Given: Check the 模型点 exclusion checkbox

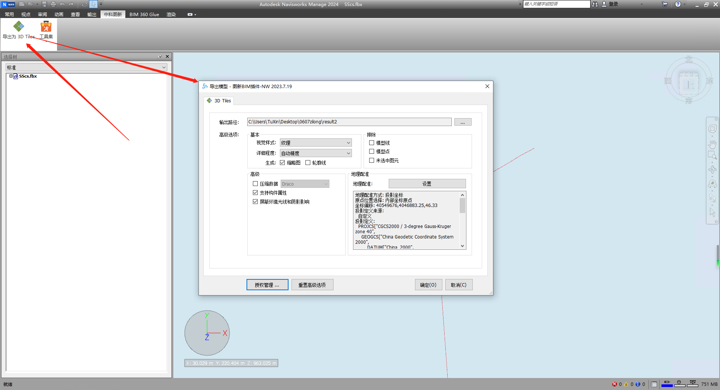Looking at the screenshot, I should [371, 151].
